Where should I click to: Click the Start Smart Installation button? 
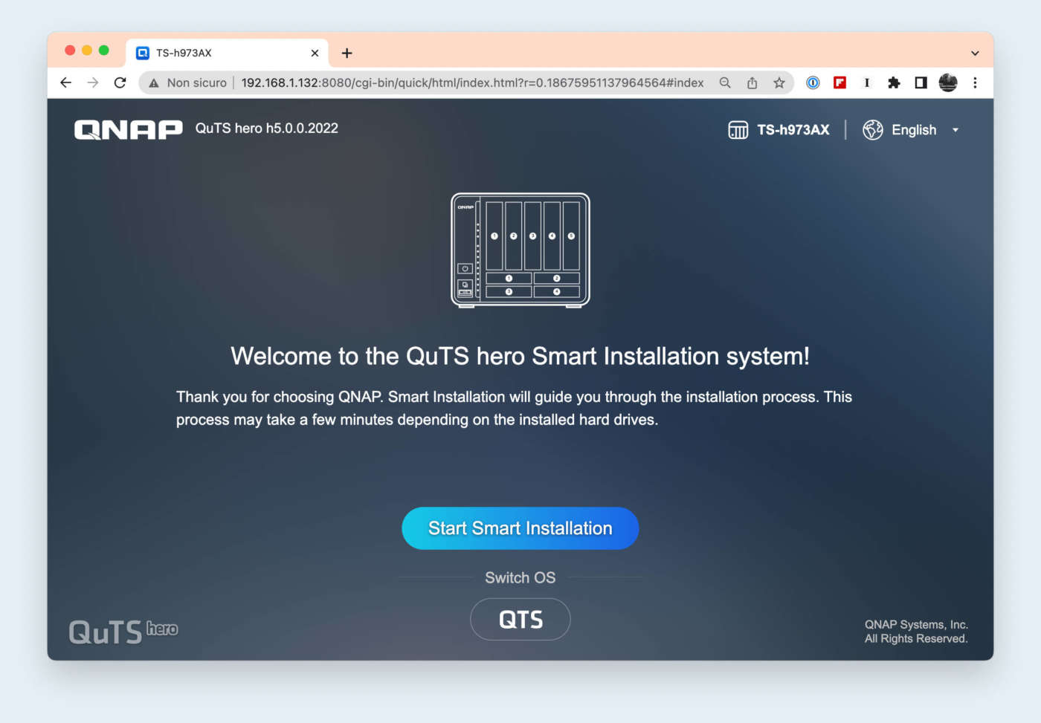[x=520, y=528]
